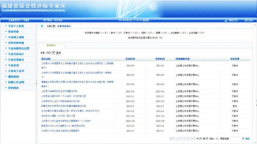Click the 网络抽取终端 column header
Image resolution: width=257 pixels, height=144 pixels.
[183, 59]
